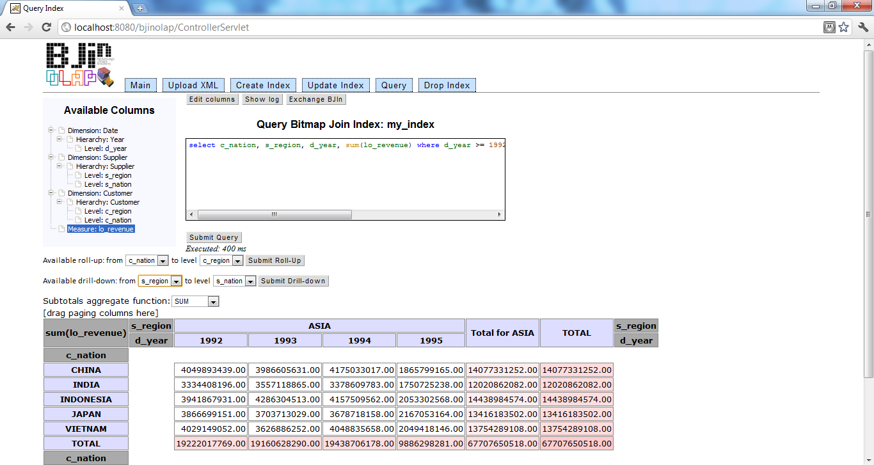Click the query box scroll right arrow

pos(500,215)
